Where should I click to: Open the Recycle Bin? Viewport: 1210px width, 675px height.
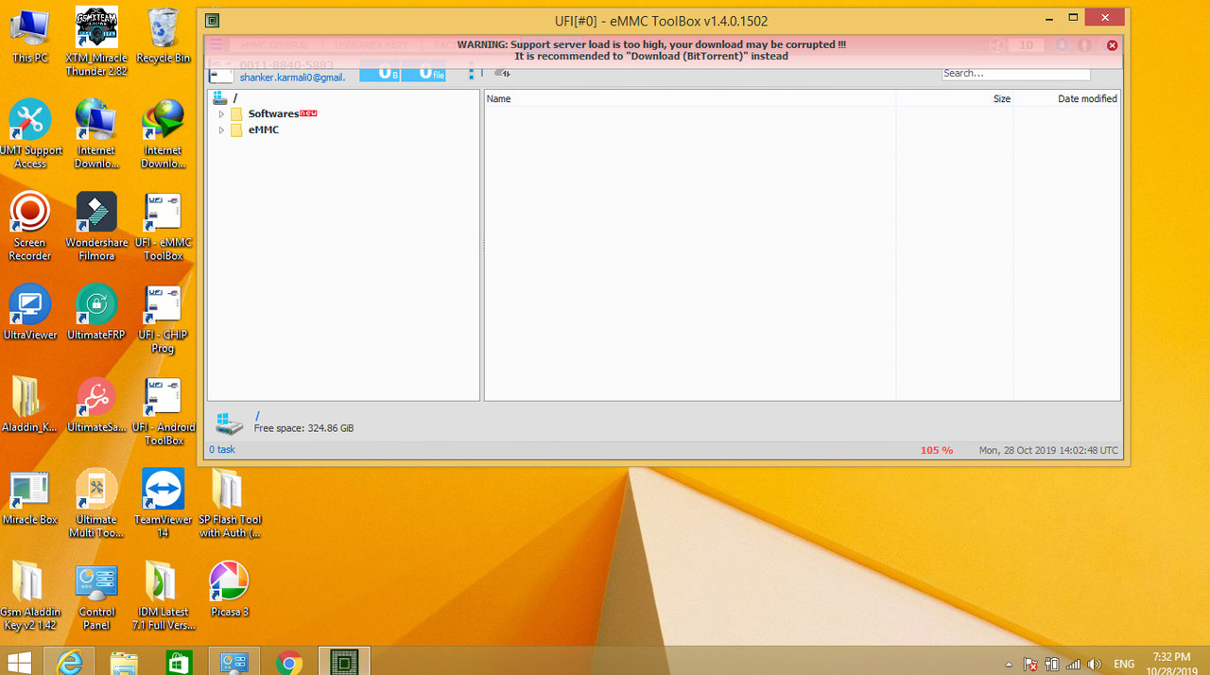pos(163,36)
